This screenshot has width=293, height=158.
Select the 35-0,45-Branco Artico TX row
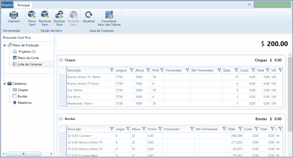[171, 149]
